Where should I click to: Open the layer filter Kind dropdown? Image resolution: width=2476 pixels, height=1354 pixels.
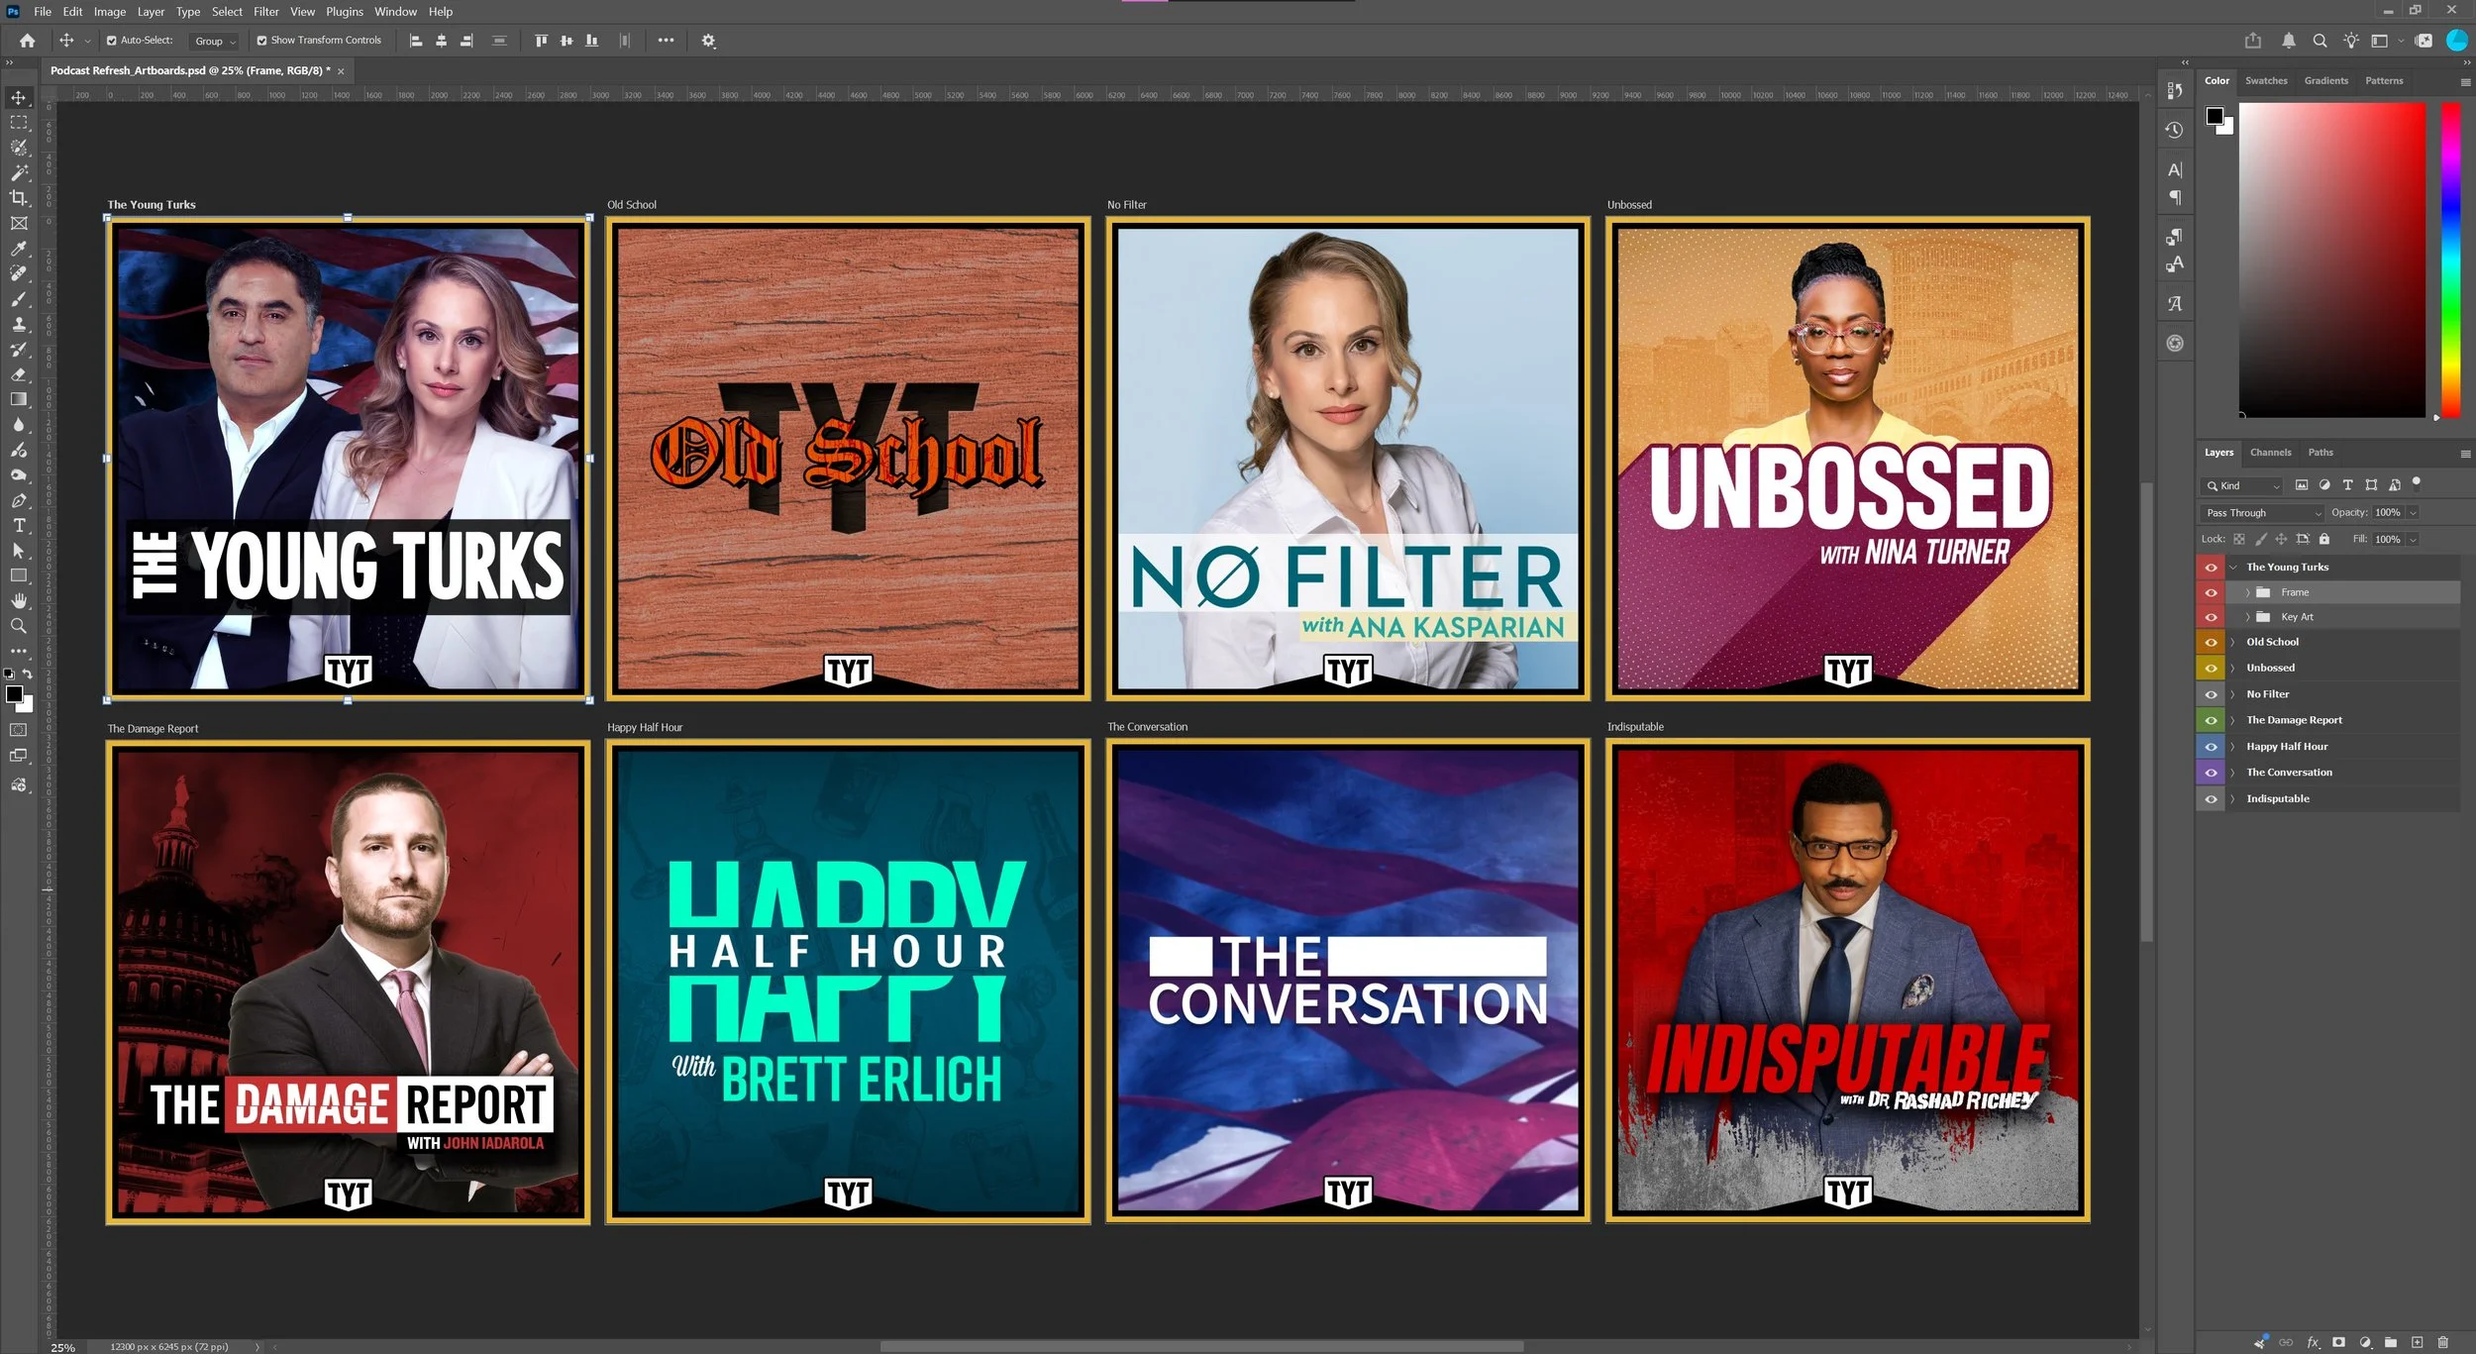[x=2241, y=485]
